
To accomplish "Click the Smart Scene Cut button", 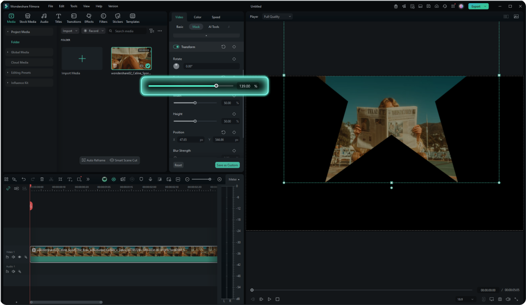I will [x=124, y=160].
